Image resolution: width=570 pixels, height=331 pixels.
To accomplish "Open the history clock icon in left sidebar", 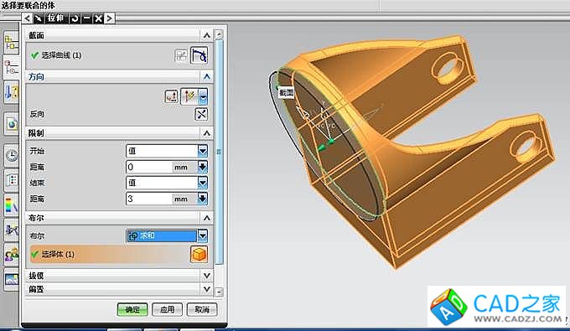I will coord(11,156).
